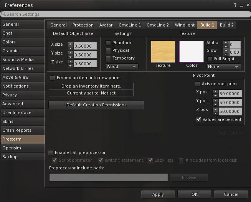This screenshot has width=251, height=202.
Task: Uncheck Values are percent
Action: (198, 119)
